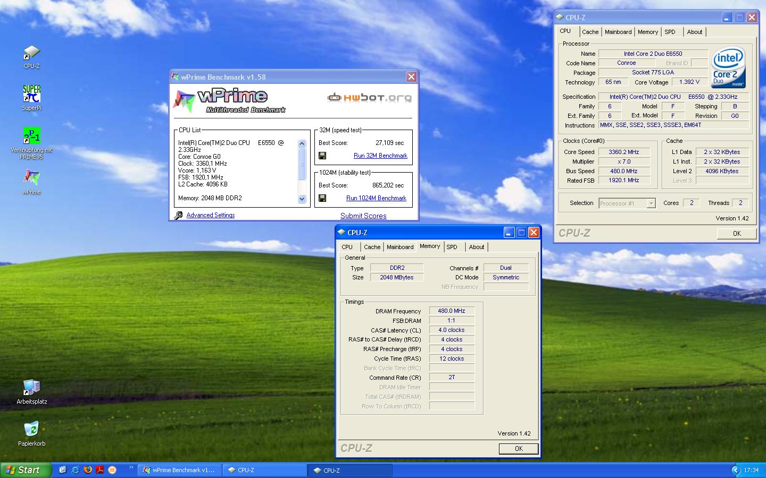Click the CPU List scroll-up arrow
The width and height of the screenshot is (766, 478).
[302, 143]
